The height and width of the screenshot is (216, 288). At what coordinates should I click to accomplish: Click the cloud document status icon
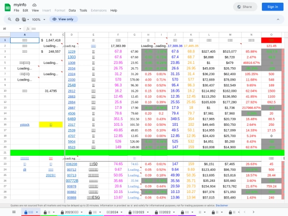34,5
